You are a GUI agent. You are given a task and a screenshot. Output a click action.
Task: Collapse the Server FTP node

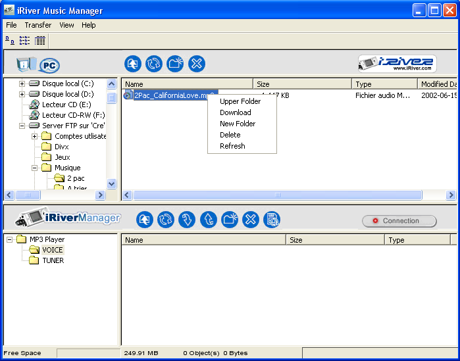point(22,126)
